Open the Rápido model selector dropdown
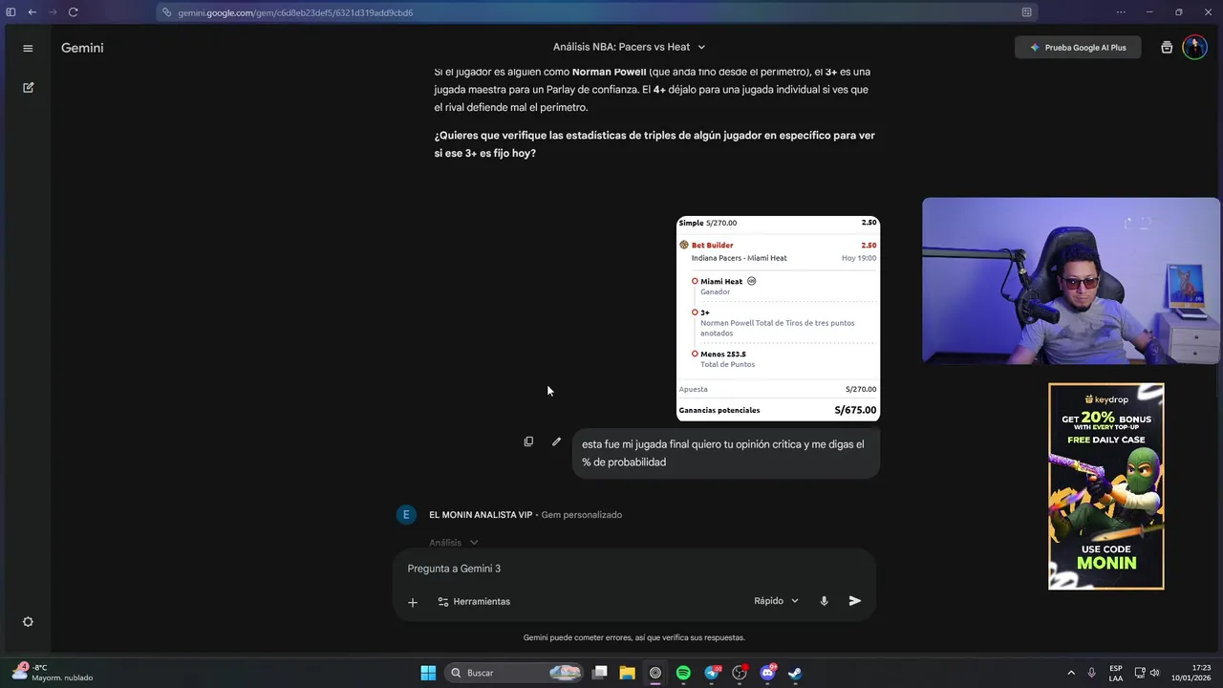The height and width of the screenshot is (688, 1223). [x=776, y=601]
